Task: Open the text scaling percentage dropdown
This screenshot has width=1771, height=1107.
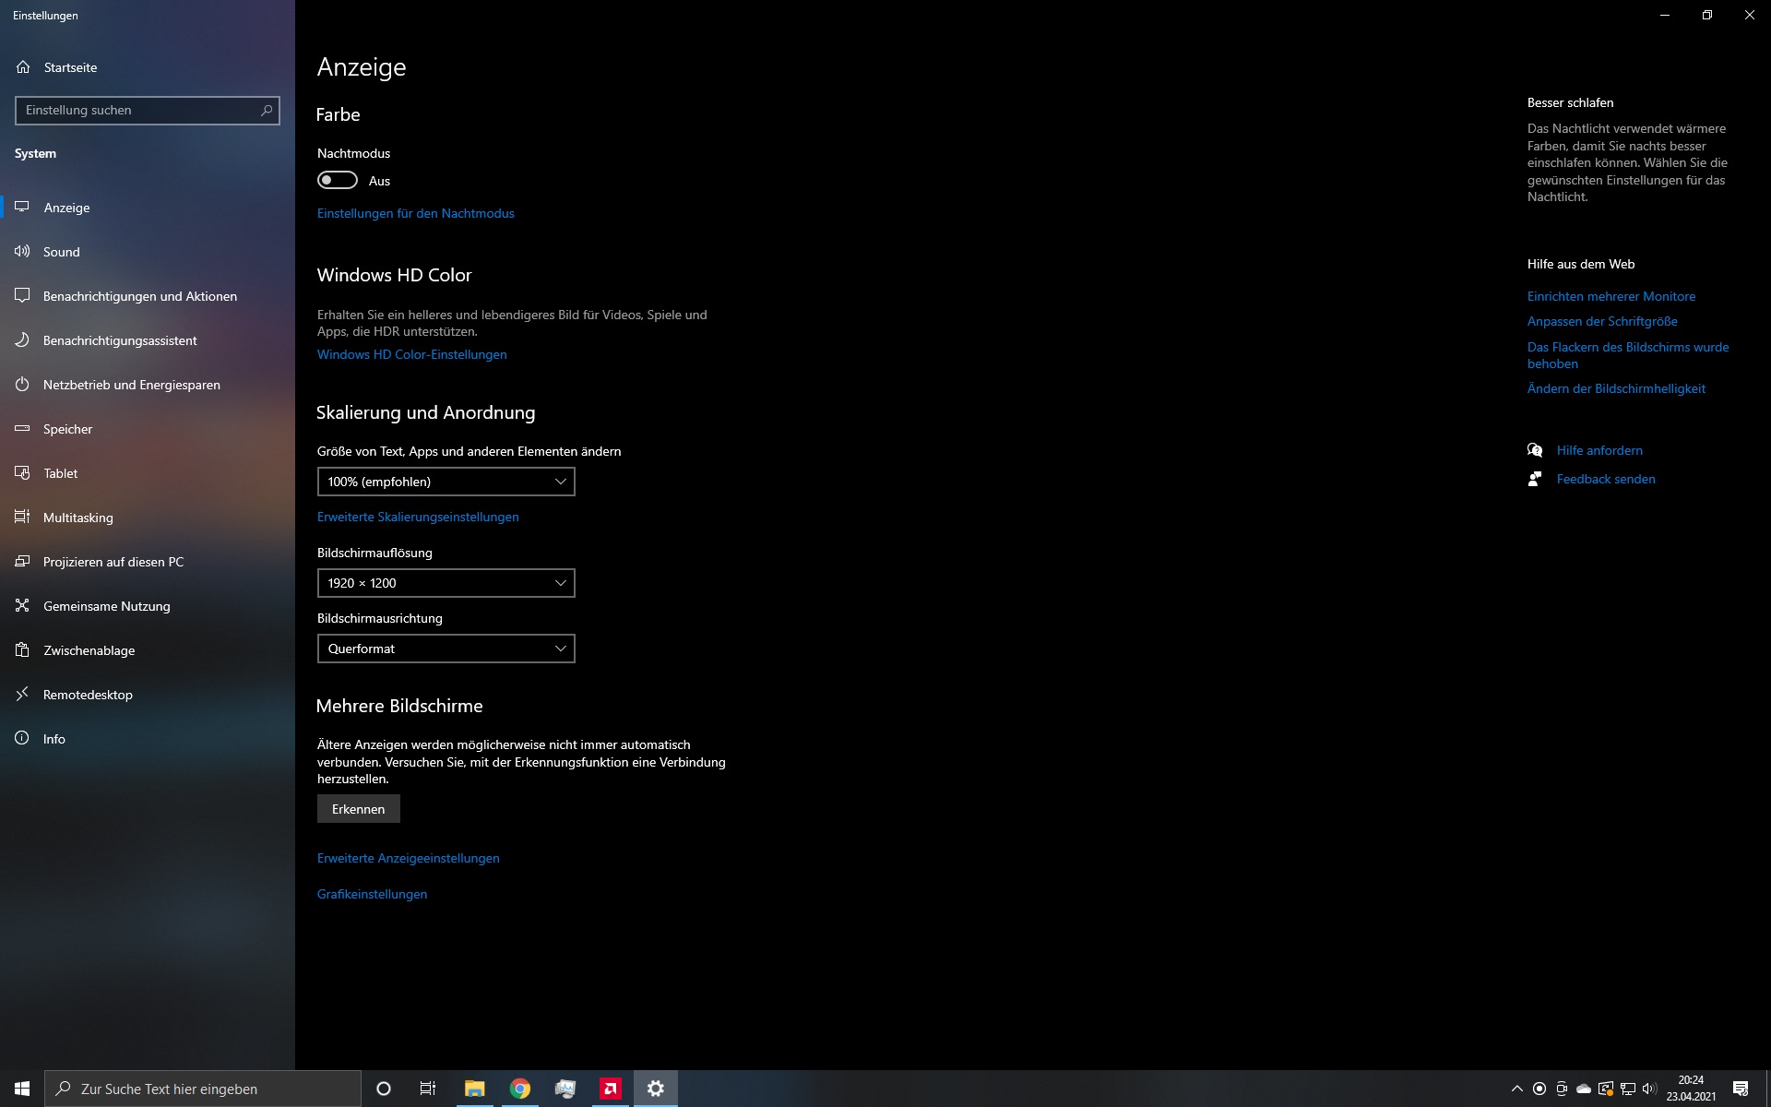Action: click(446, 481)
